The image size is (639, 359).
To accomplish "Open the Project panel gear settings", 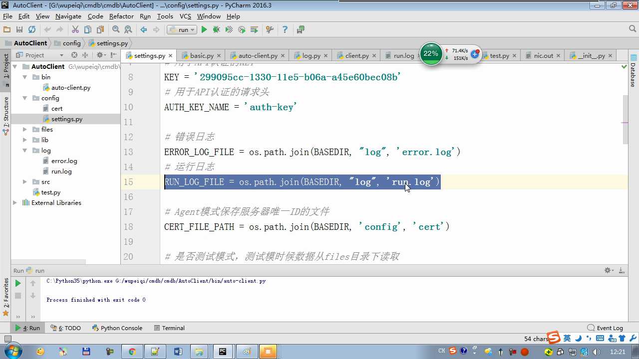I will pyautogui.click(x=100, y=55).
